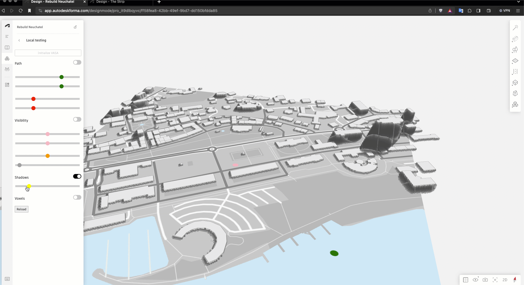Open the collaborators people icon in sidebar
The image size is (524, 285).
(7, 70)
